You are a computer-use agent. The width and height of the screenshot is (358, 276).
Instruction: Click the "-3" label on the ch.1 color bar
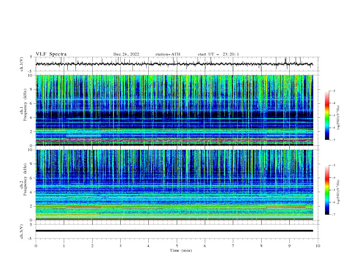pos(333,91)
